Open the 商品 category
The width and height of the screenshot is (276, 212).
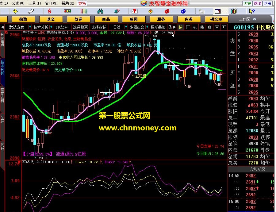(x=106, y=19)
